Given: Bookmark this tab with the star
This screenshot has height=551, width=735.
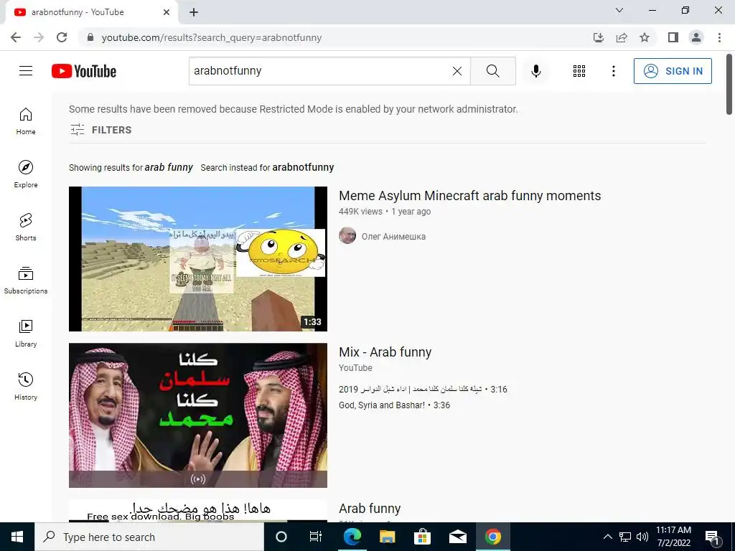Looking at the screenshot, I should click(x=645, y=37).
